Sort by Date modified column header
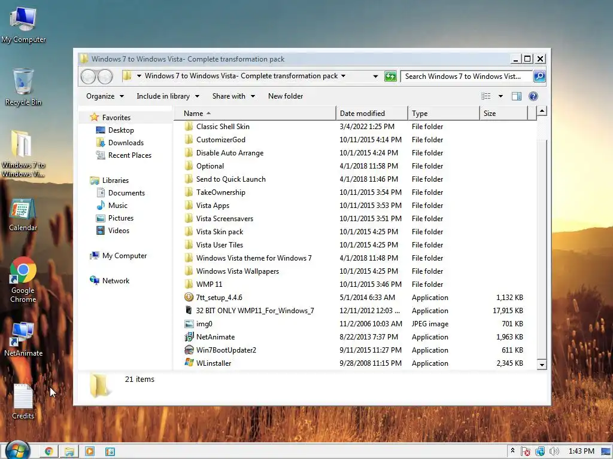This screenshot has width=613, height=459. click(x=371, y=114)
